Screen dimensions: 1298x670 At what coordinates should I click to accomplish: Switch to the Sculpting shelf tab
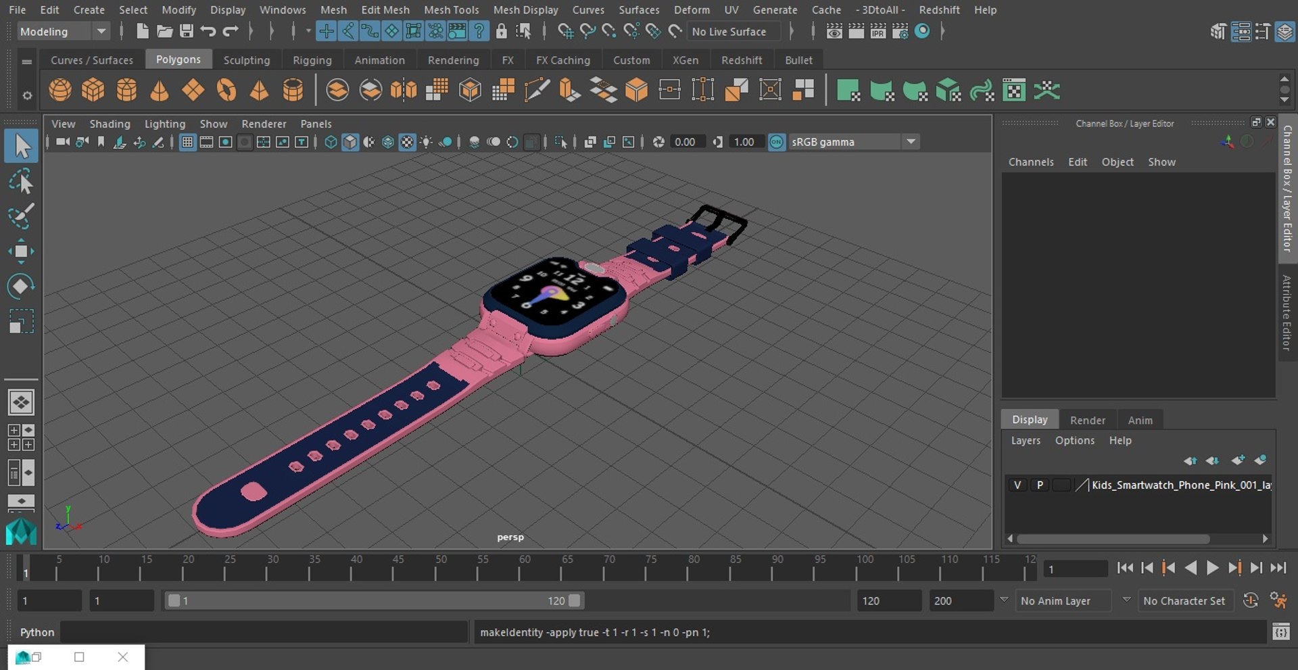247,59
